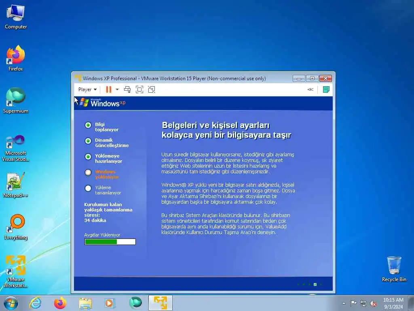Open Action Center flag in tray
414x311 pixels.
353,303
